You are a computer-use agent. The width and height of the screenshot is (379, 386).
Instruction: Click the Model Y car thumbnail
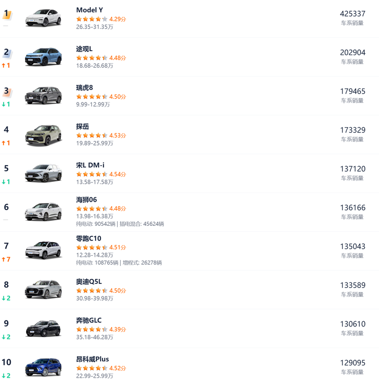43,18
